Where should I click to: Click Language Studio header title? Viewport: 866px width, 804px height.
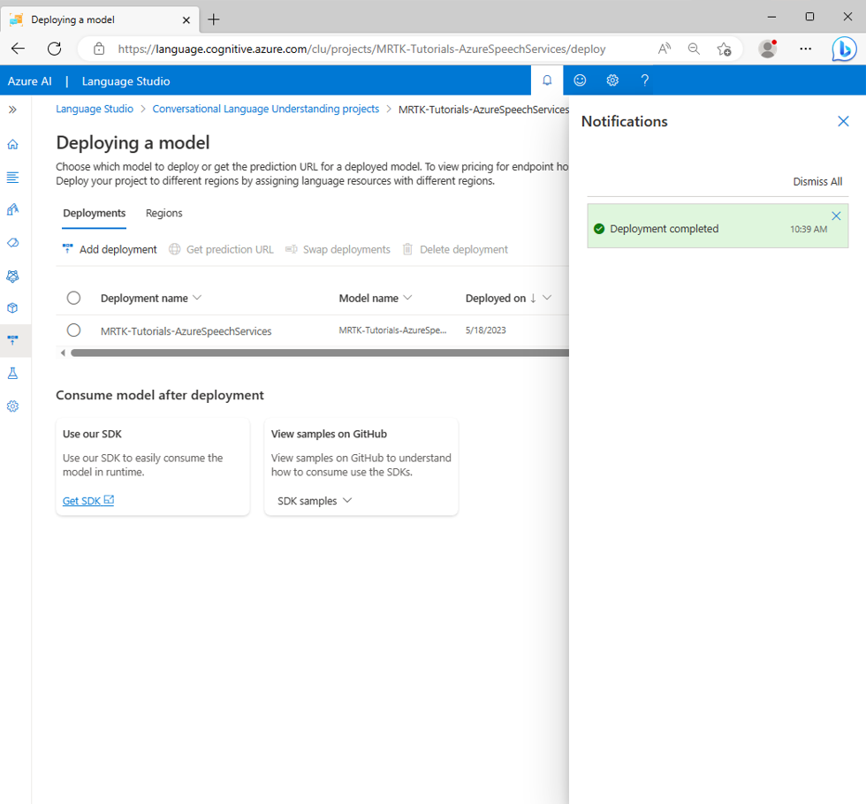click(x=125, y=81)
